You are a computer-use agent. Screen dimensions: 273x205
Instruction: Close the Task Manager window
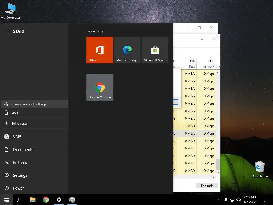tap(214, 38)
